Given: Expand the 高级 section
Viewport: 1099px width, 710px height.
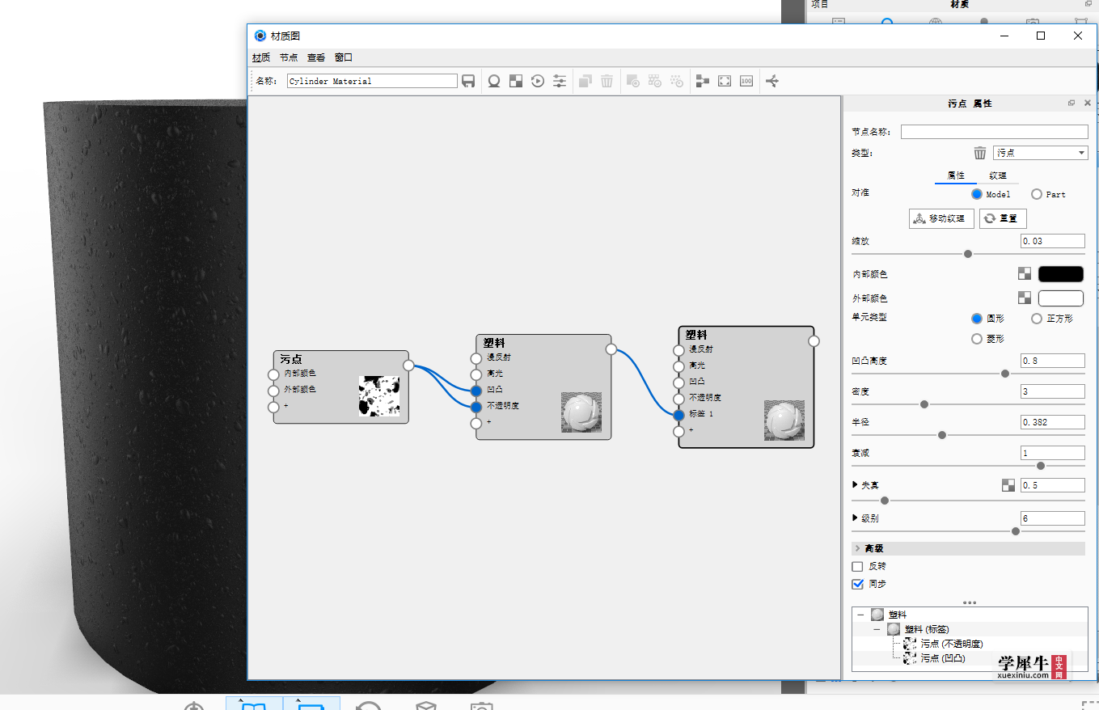Looking at the screenshot, I should pyautogui.click(x=969, y=548).
